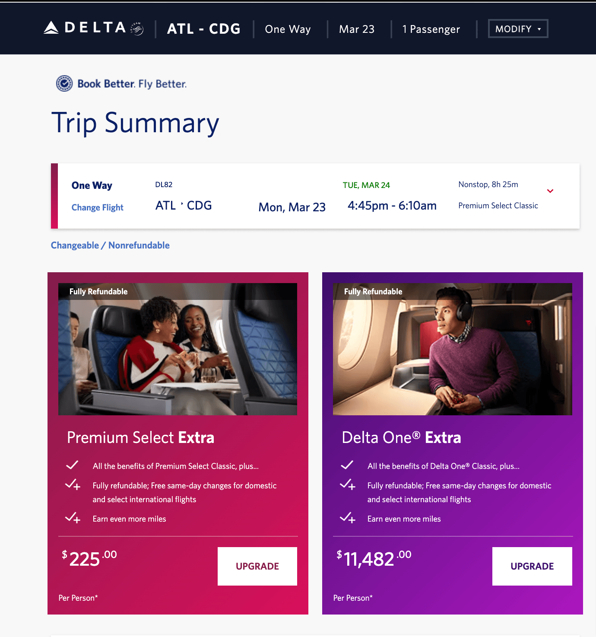596x637 pixels.
Task: Collapse the MODIFY caret arrow
Action: (539, 29)
